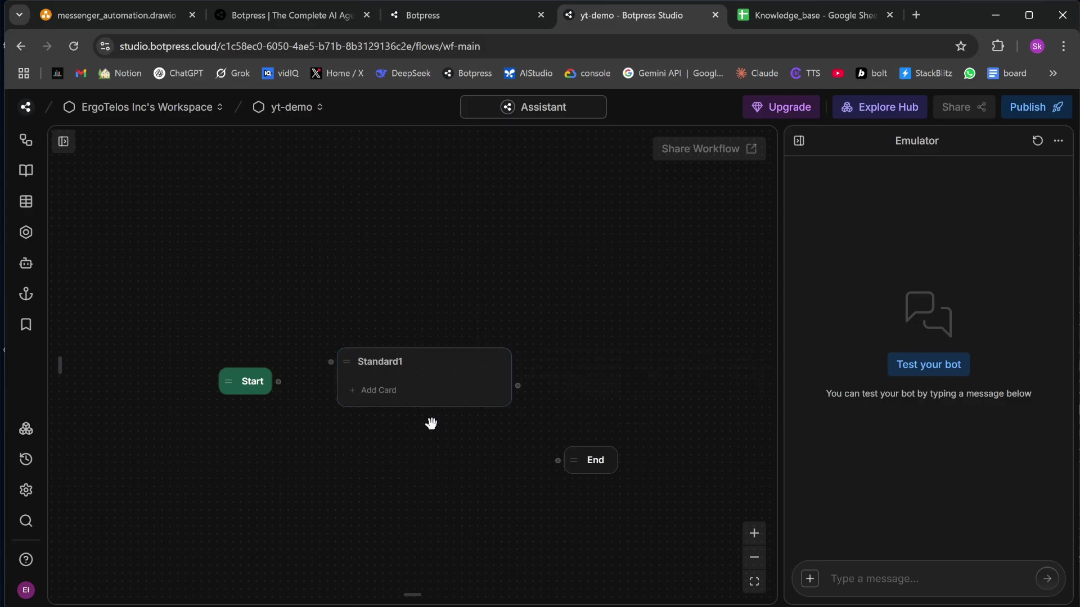Collapse the Emulator side panel
This screenshot has height=607, width=1080.
(799, 141)
